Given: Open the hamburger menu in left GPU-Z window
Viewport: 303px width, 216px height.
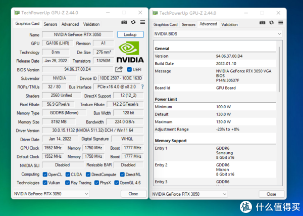Looking at the screenshot, I should pyautogui.click(x=142, y=22).
